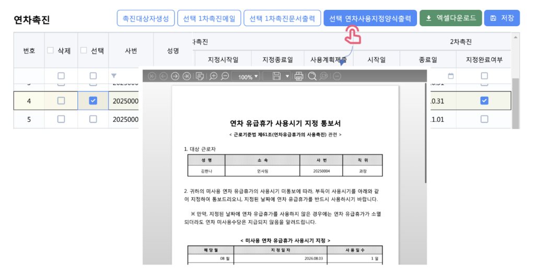Check the 삭제 checkbox in row 5
Image resolution: width=535 pixels, height=280 pixels.
(x=61, y=119)
